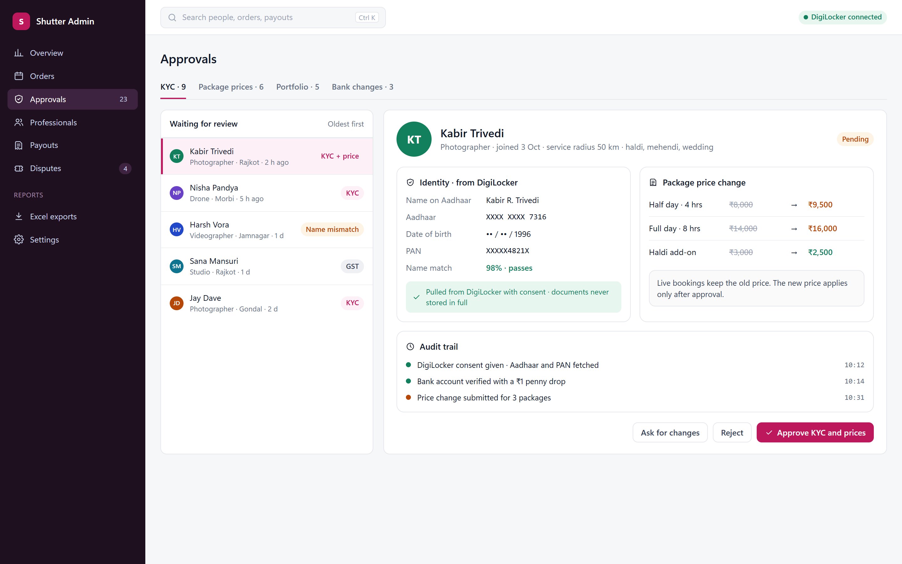The height and width of the screenshot is (564, 902).
Task: Approve KYC and prices
Action: [x=815, y=433]
